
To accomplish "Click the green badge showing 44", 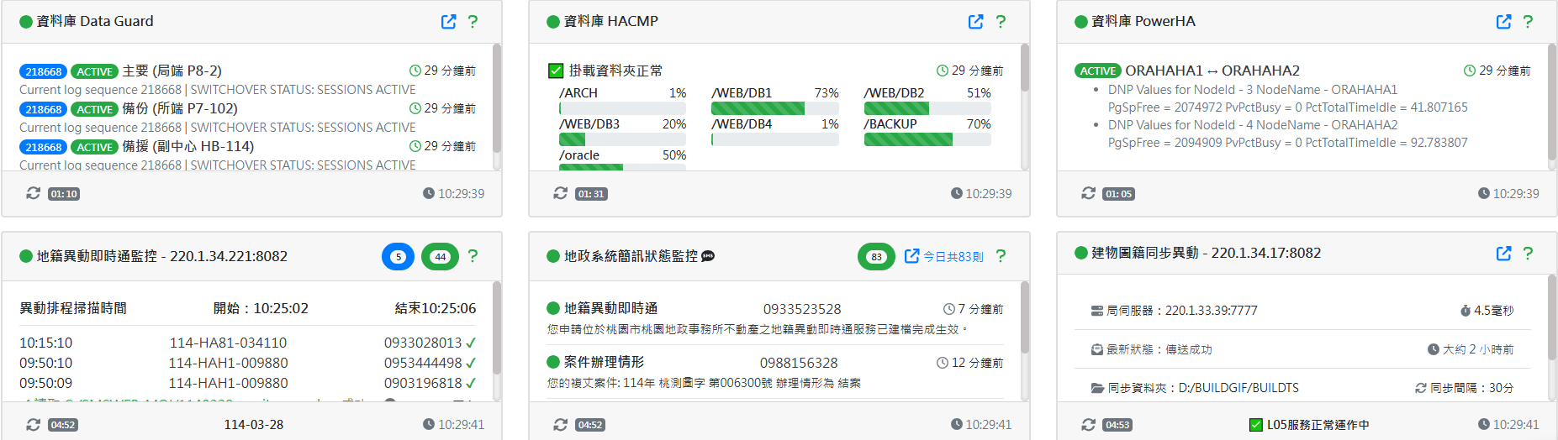I will coord(440,257).
